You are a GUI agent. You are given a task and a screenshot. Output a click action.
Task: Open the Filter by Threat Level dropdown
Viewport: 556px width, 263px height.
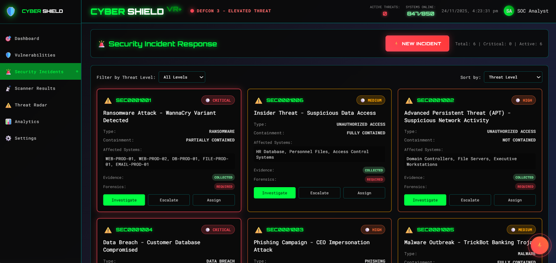tap(182, 77)
